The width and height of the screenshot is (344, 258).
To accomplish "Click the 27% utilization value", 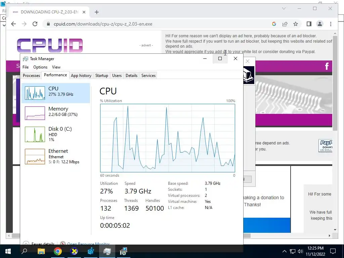I will click(x=106, y=191).
